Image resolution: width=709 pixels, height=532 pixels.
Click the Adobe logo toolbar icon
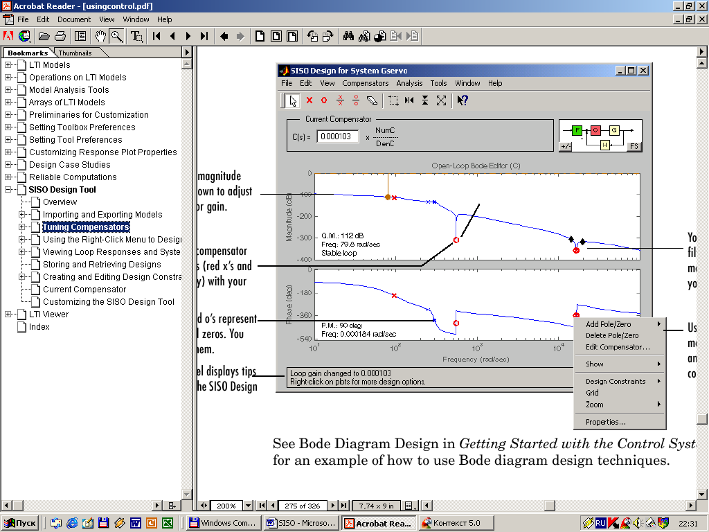(8, 36)
